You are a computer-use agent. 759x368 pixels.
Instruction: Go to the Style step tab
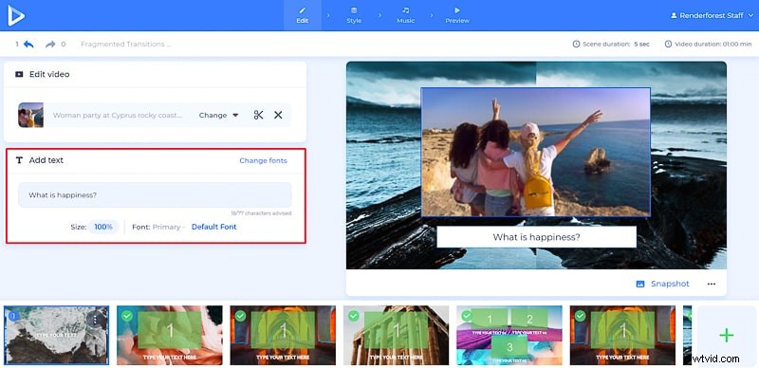coord(354,15)
